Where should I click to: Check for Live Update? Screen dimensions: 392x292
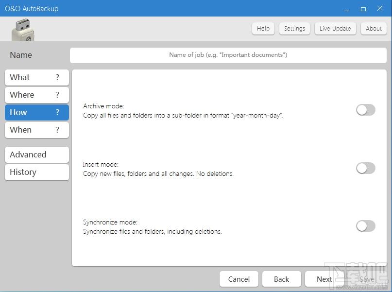click(x=335, y=29)
